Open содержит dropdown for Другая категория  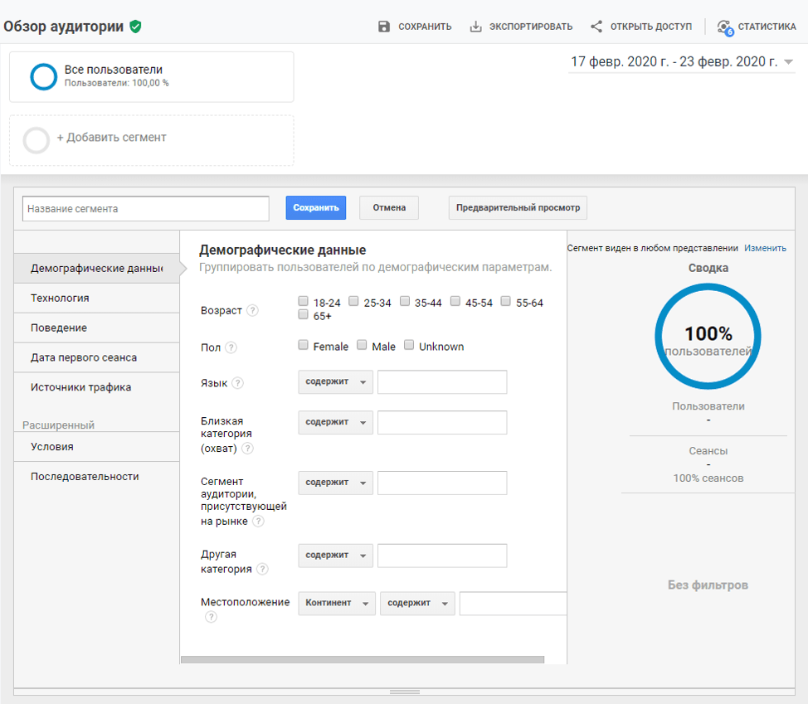point(335,556)
